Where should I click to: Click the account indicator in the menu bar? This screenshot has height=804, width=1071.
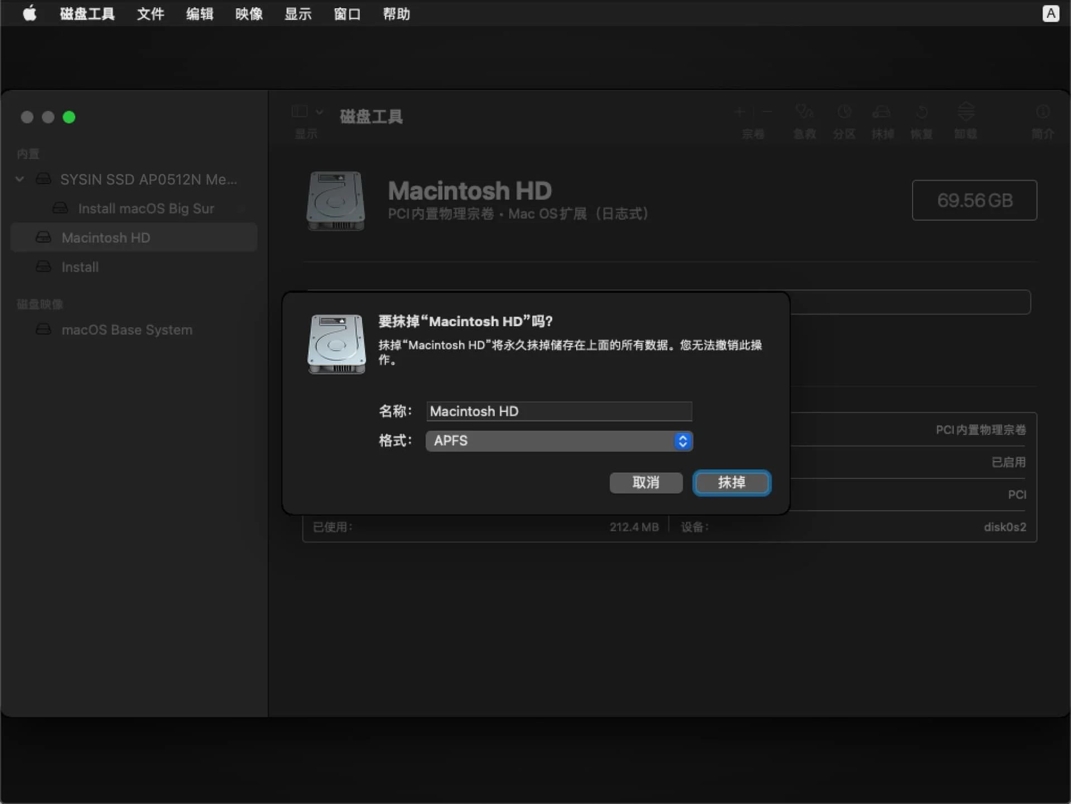pyautogui.click(x=1051, y=13)
